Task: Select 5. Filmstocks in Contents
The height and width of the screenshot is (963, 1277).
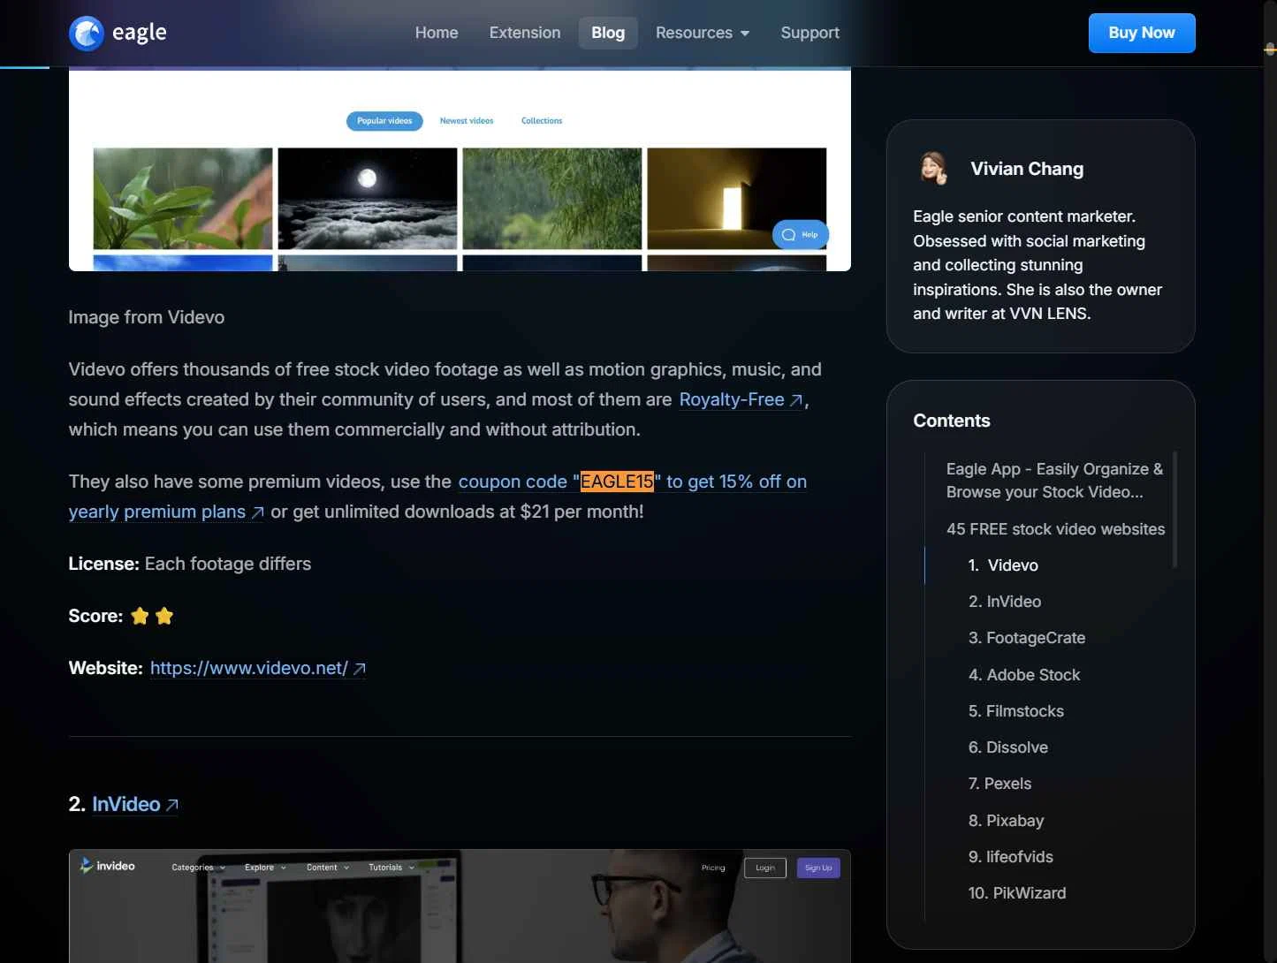Action: tap(1016, 711)
